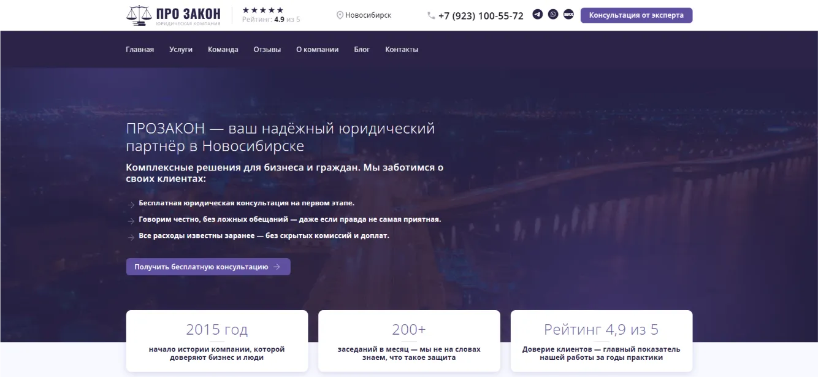Open the Услуги menu item
This screenshot has height=377, width=818.
point(181,50)
